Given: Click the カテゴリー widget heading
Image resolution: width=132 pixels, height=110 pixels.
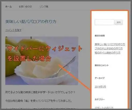Looking at the screenshot, I should pos(100,99).
